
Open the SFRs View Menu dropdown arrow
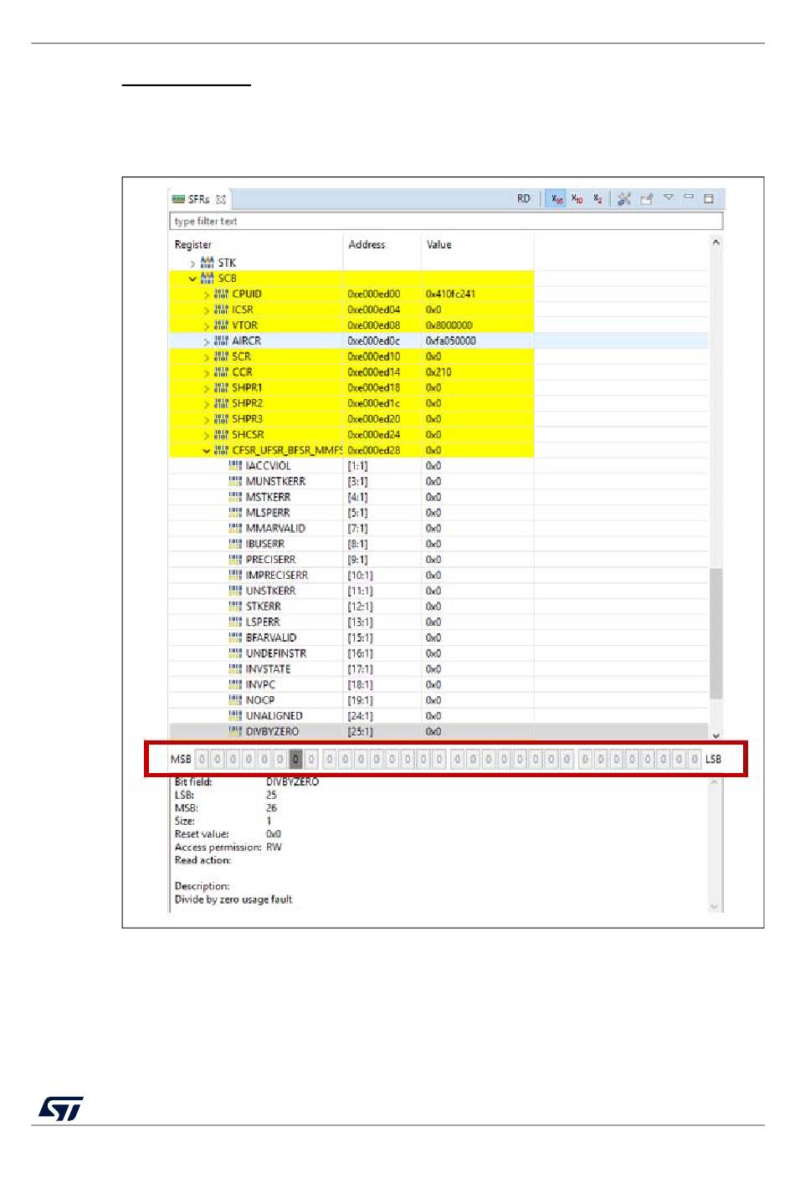(668, 197)
